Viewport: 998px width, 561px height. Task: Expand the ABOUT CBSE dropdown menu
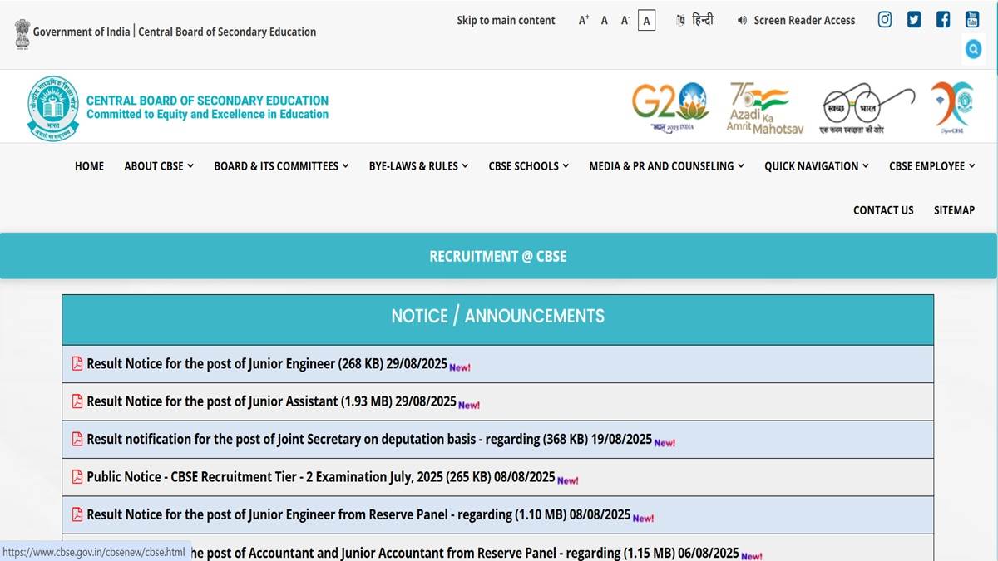[x=159, y=166]
